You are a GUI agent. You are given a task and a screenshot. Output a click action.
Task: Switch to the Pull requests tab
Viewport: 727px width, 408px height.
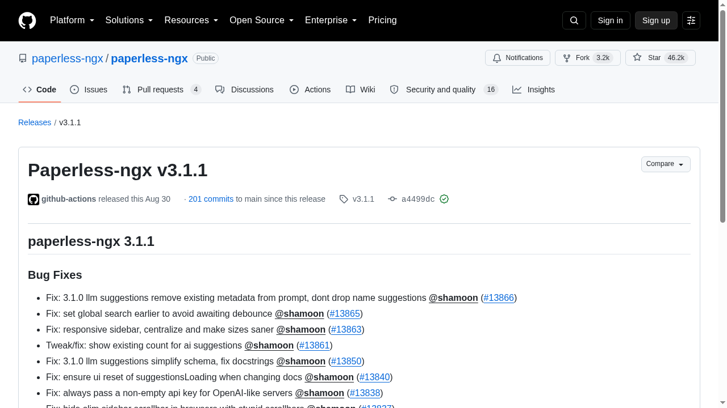[162, 90]
